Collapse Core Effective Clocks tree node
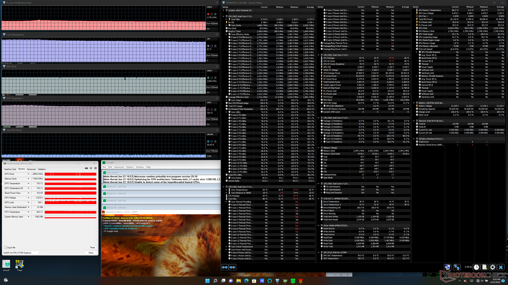The width and height of the screenshot is (508, 285). pyautogui.click(x=226, y=34)
